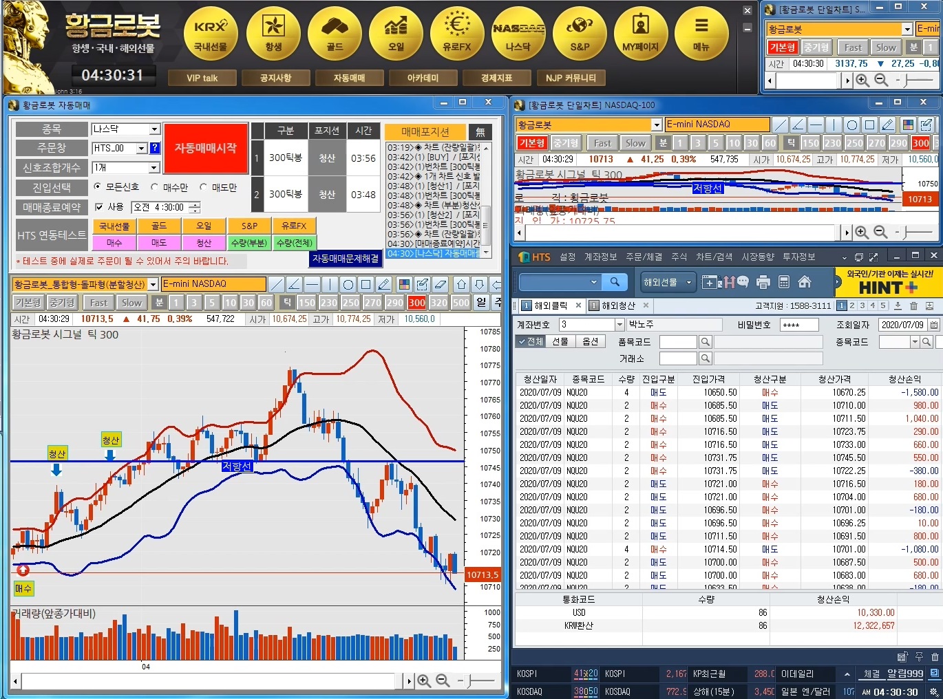The image size is (943, 699).
Task: Open the 골드 gold bar icon
Action: point(335,34)
